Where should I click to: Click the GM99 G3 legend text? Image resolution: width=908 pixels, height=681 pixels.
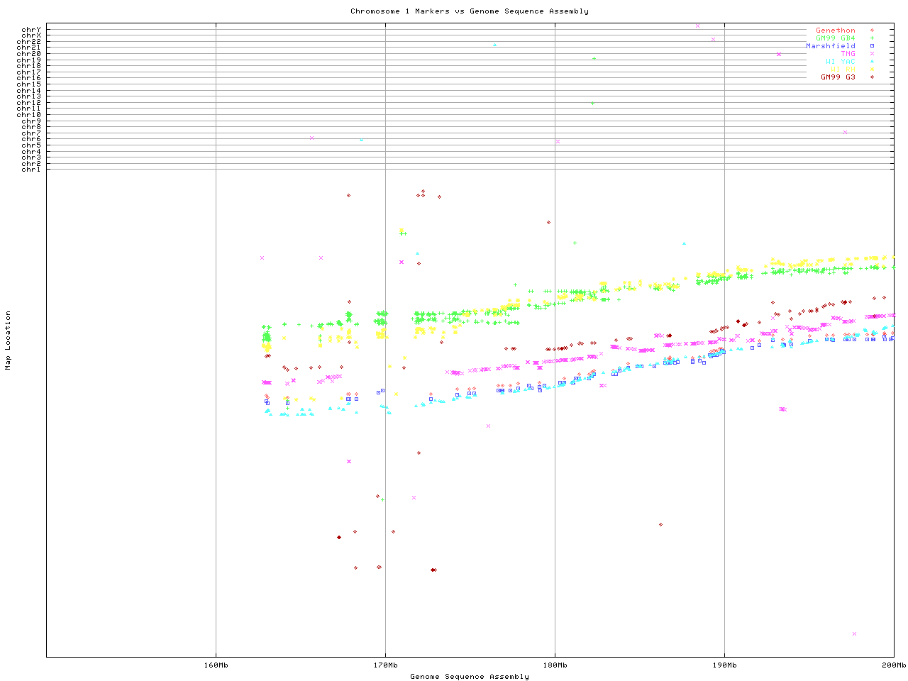(838, 77)
